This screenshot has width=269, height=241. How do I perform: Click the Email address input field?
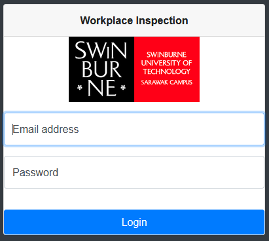point(134,129)
